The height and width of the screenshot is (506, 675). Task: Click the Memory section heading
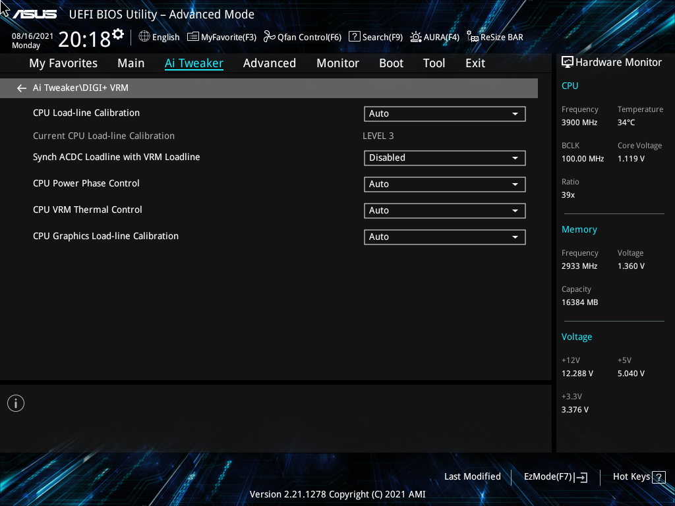click(x=579, y=229)
